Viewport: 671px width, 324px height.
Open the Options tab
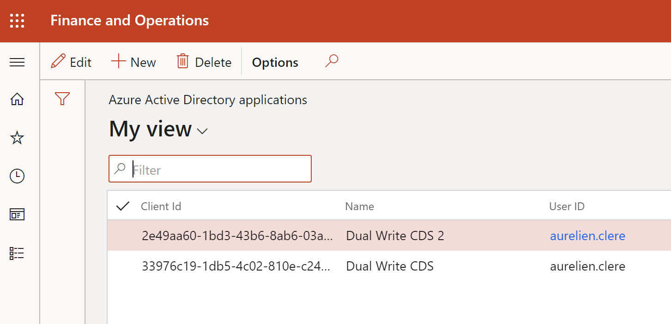tap(275, 62)
